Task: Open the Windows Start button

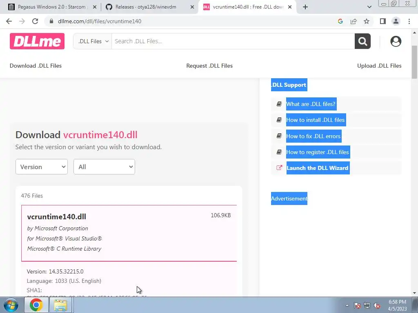Action: 11,305
